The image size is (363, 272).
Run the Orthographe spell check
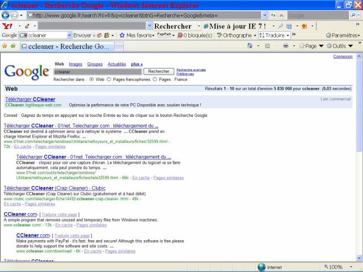coord(235,35)
